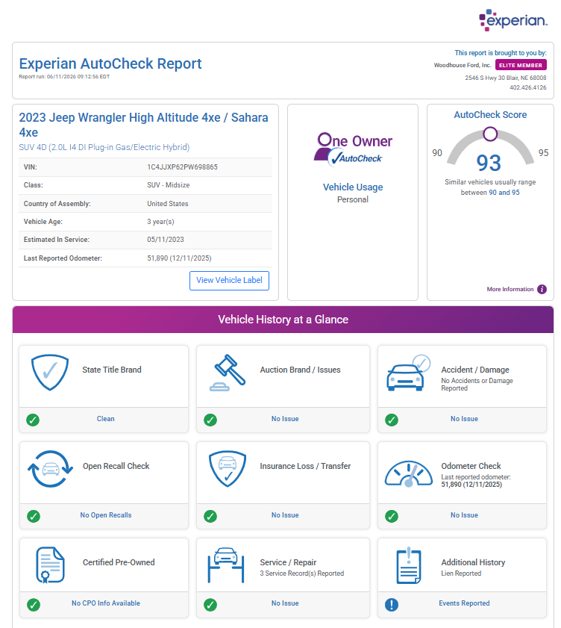Viewport: 561px width, 628px height.
Task: Click the Certified Pre-Owned document icon
Action: tap(51, 565)
